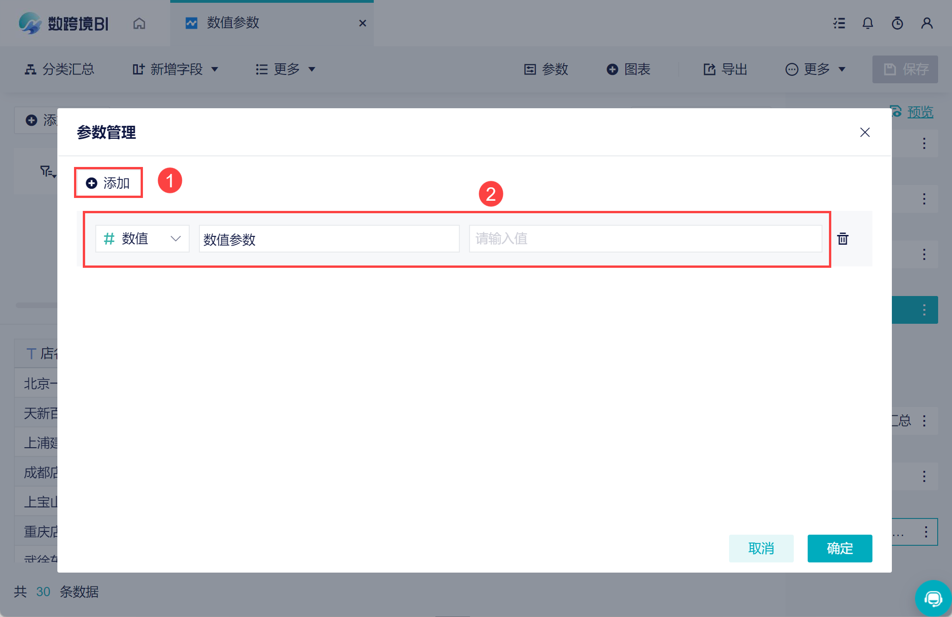Open the notification bell
Image resolution: width=952 pixels, height=617 pixels.
[x=868, y=23]
